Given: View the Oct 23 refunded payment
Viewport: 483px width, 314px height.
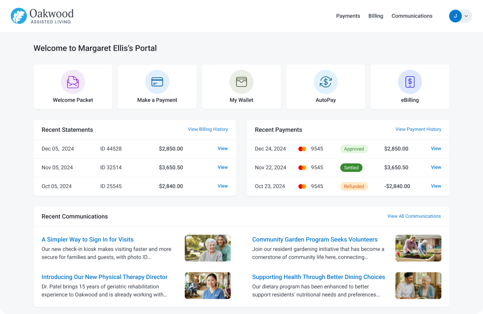Looking at the screenshot, I should pos(436,186).
